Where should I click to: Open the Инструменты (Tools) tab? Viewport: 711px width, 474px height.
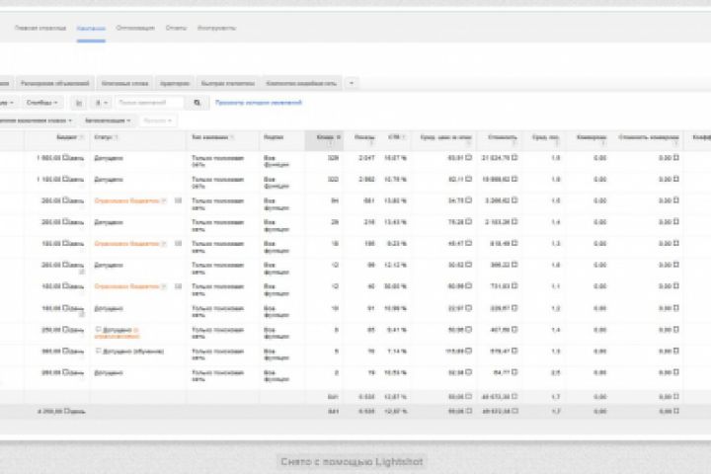(216, 28)
